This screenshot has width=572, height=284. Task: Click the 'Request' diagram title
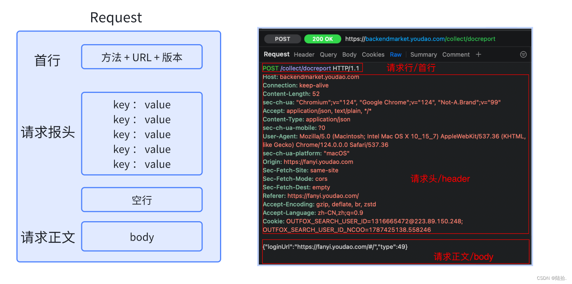point(116,18)
